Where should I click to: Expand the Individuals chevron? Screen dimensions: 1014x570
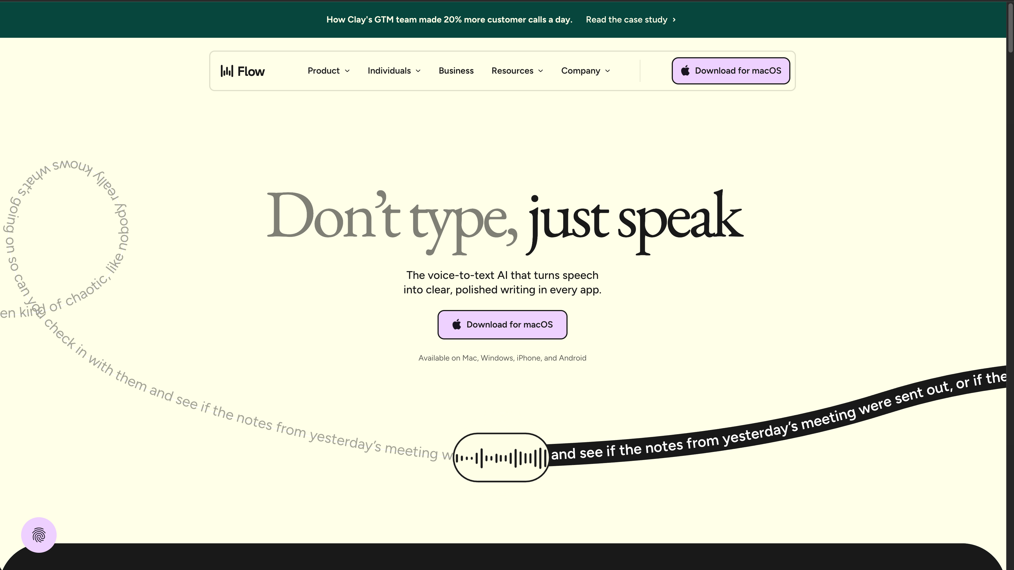tap(418, 71)
